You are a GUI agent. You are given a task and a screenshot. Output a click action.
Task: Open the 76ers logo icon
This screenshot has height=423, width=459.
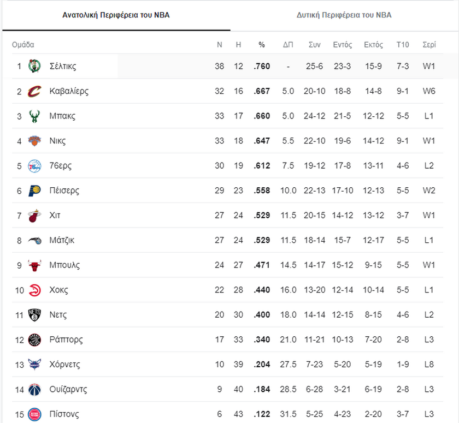point(34,166)
